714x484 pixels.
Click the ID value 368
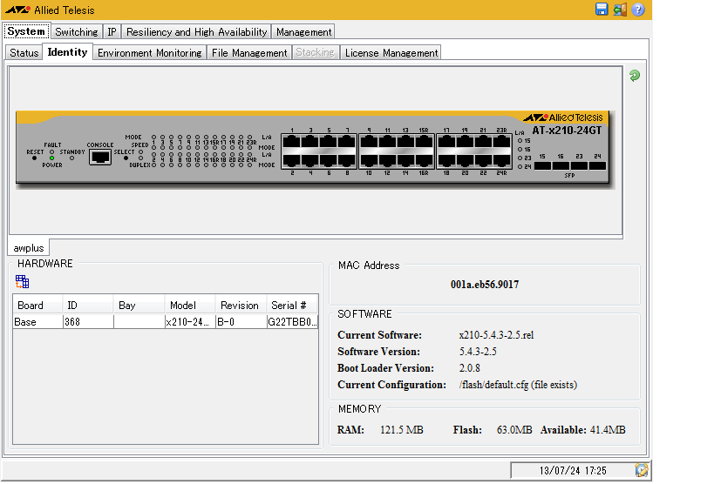click(88, 321)
